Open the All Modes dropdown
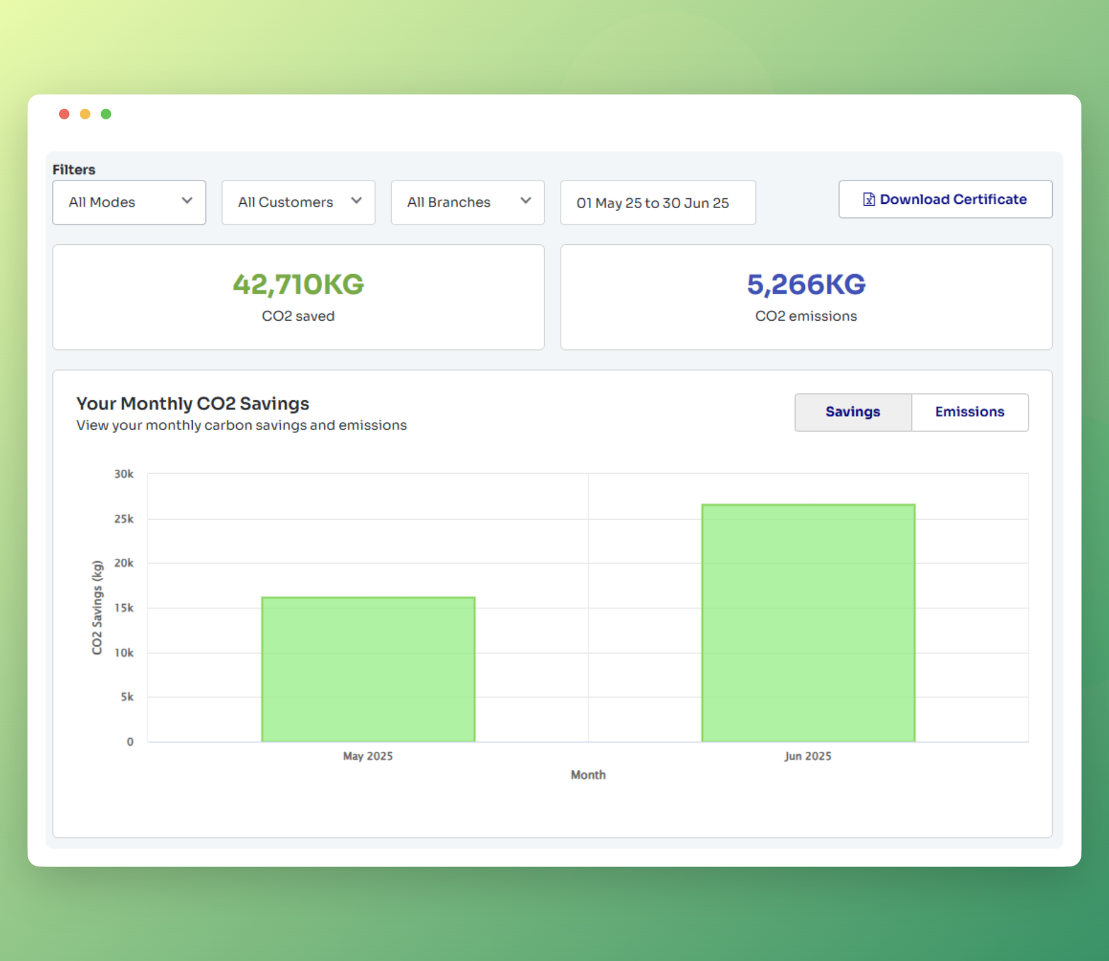Viewport: 1109px width, 961px height. point(129,203)
